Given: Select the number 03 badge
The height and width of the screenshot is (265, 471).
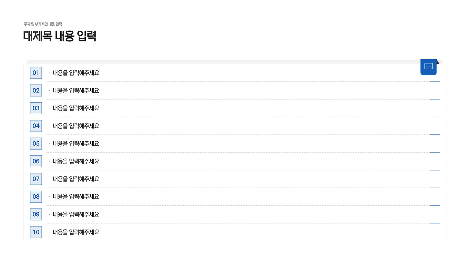Looking at the screenshot, I should 36,108.
